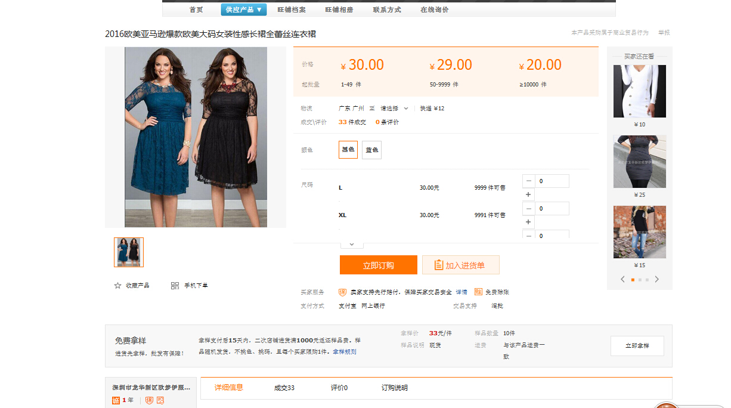Click the right arrow in the recommendations carousel
Screen dimensions: 731x408
tap(657, 279)
